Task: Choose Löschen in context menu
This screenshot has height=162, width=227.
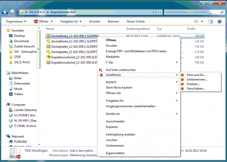Action: click(x=111, y=140)
